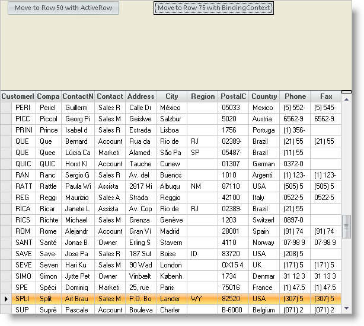Select the row selector for the PERI row
The image size is (364, 326).
7,108
